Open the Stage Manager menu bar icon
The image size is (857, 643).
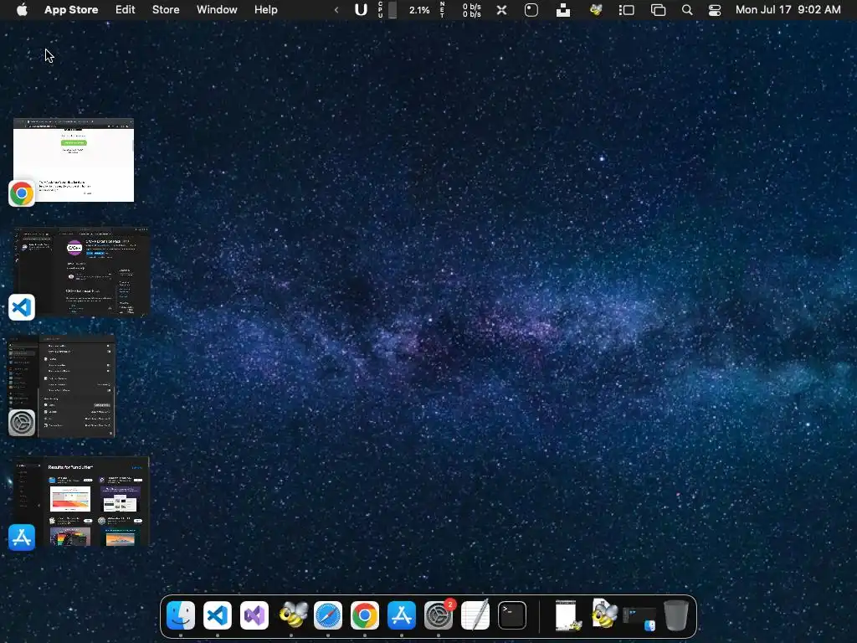click(x=626, y=9)
